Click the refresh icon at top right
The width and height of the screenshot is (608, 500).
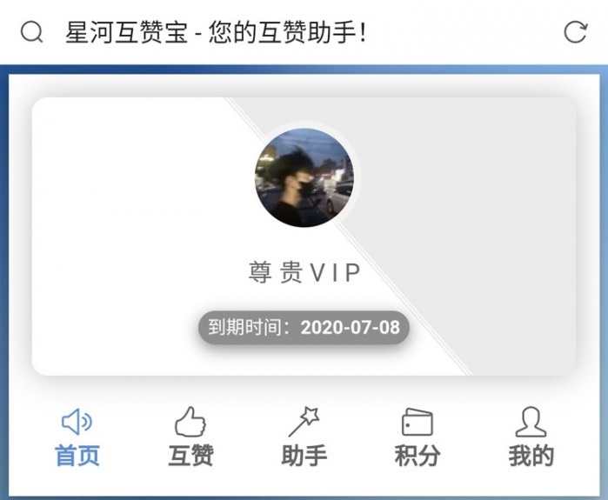tap(576, 32)
